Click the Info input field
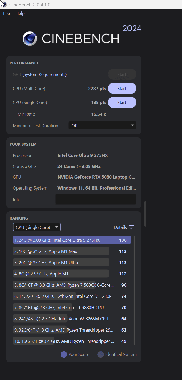This screenshot has width=182, height=380. pyautogui.click(x=96, y=199)
